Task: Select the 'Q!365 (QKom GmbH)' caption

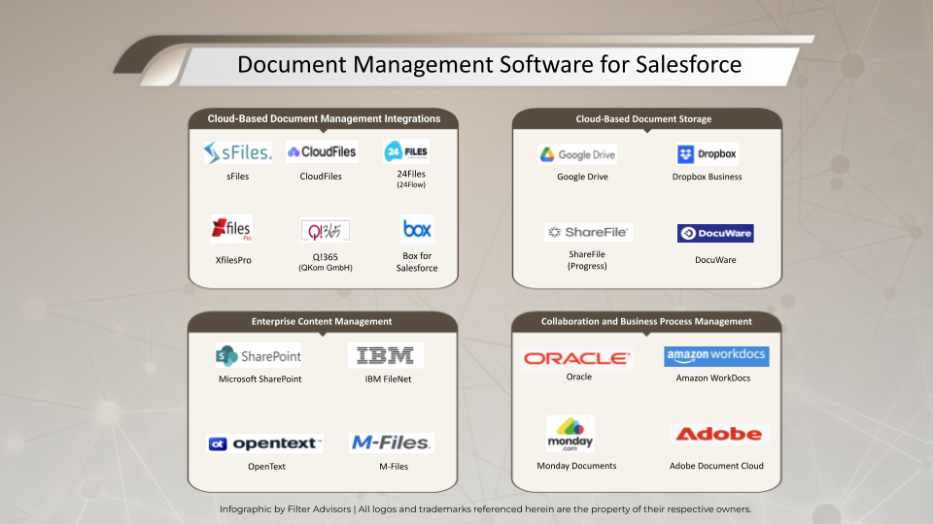Action: point(326,262)
